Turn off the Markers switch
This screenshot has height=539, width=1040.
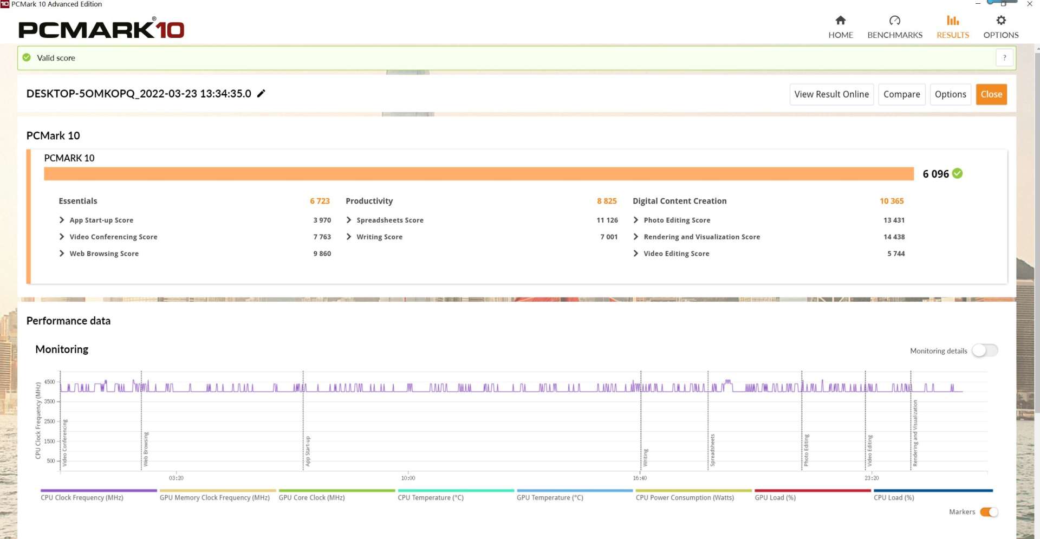989,512
